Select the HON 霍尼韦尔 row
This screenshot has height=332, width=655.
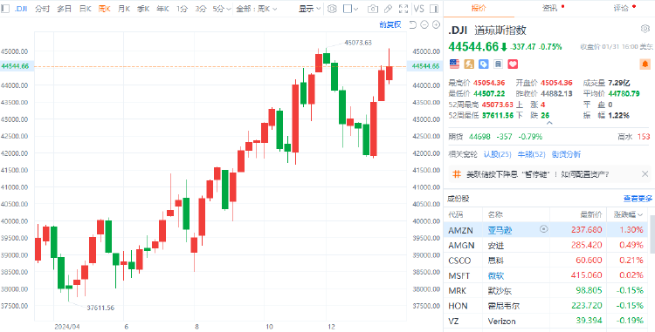(x=546, y=306)
